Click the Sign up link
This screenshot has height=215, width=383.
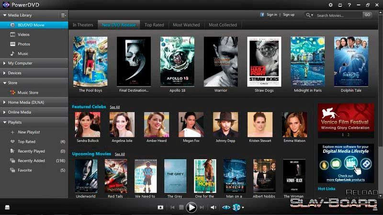tap(289, 15)
